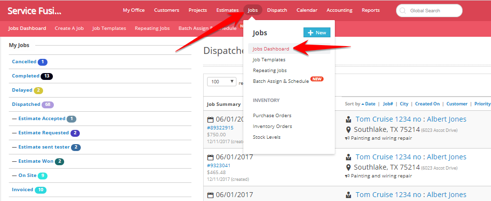Open the records-per-page dropdown showing 100
The height and width of the screenshot is (201, 491).
pos(222,81)
